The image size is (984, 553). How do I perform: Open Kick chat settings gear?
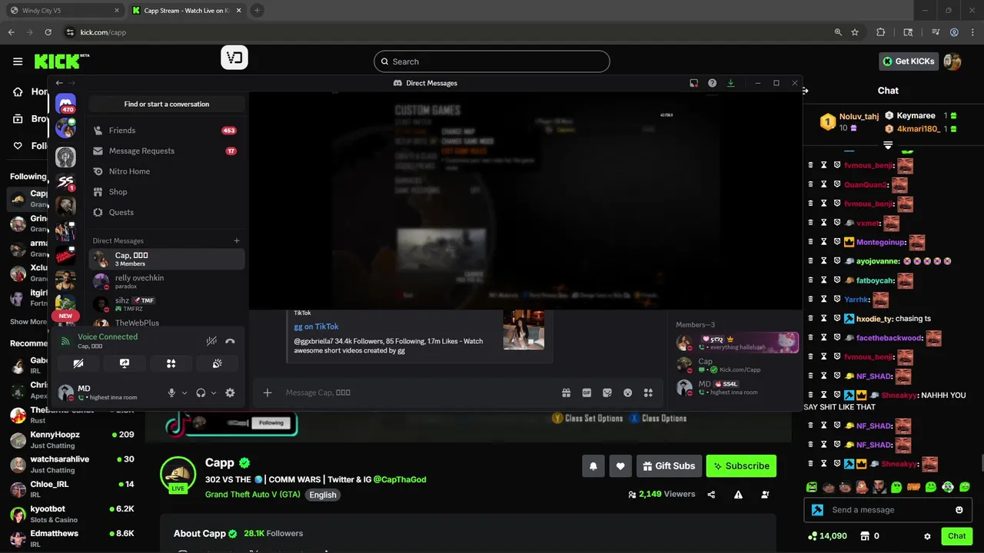pyautogui.click(x=927, y=536)
